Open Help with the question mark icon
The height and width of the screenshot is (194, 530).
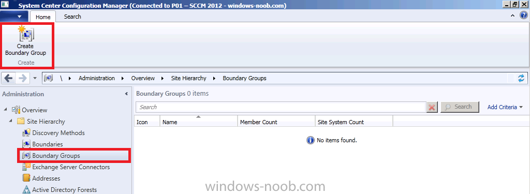click(523, 15)
